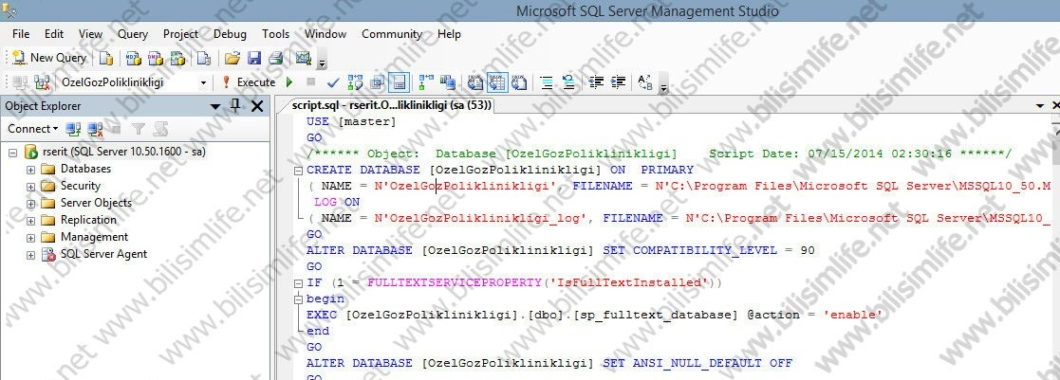This screenshot has height=380, width=1060.
Task: Expand the Databases folder
Action: click(x=30, y=170)
